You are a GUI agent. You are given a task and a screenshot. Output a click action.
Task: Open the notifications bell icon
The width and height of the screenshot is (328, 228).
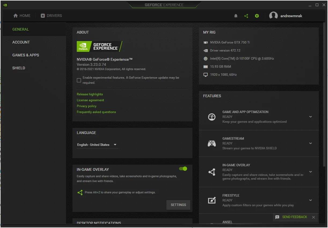(236, 16)
